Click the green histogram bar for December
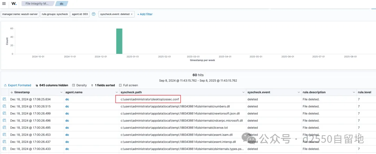Screen dimensions: 376x154 tap(119, 41)
